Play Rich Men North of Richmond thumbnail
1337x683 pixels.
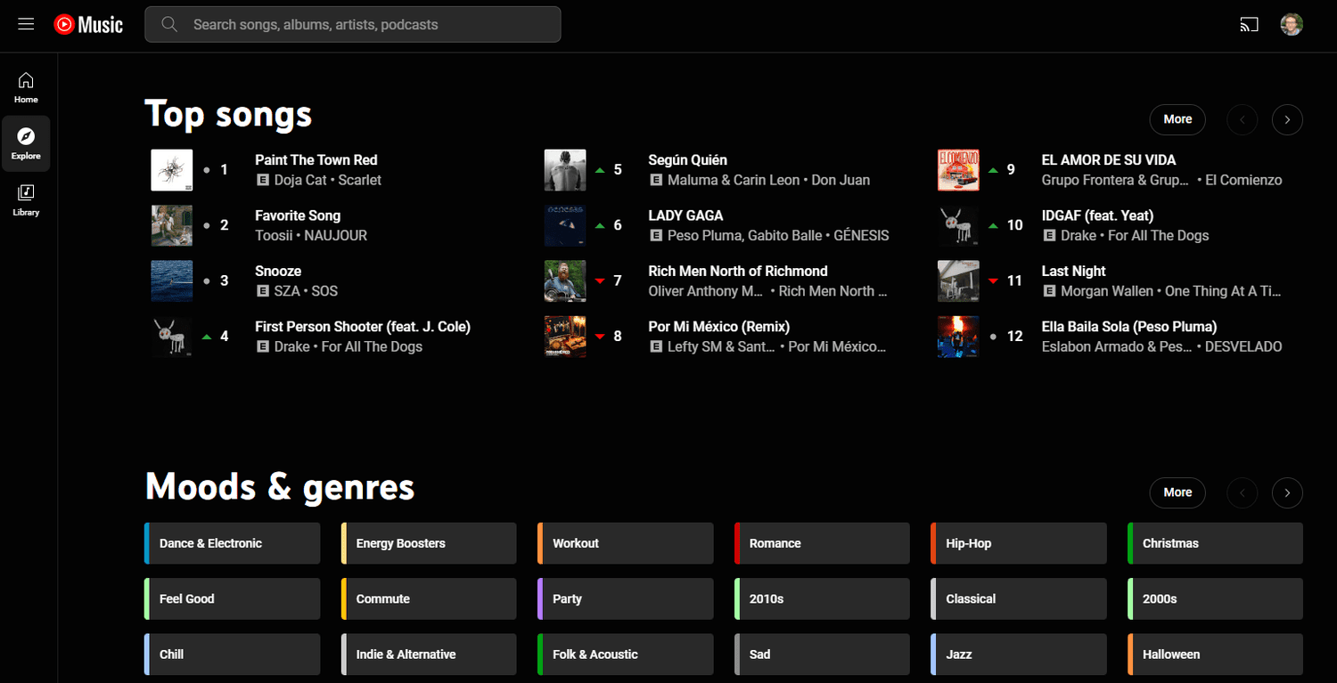[565, 281]
